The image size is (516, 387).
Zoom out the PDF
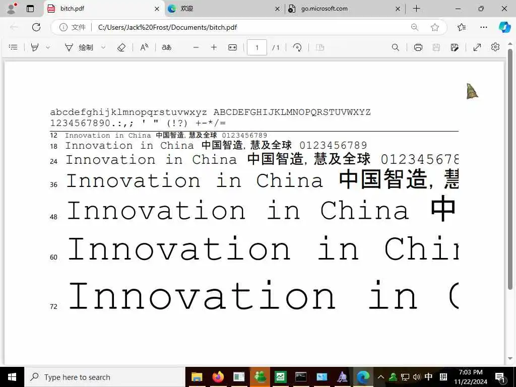click(x=196, y=47)
